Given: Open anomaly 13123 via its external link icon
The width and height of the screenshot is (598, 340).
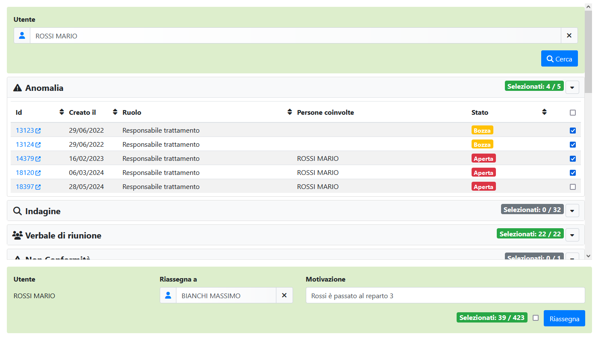Looking at the screenshot, I should tap(38, 130).
